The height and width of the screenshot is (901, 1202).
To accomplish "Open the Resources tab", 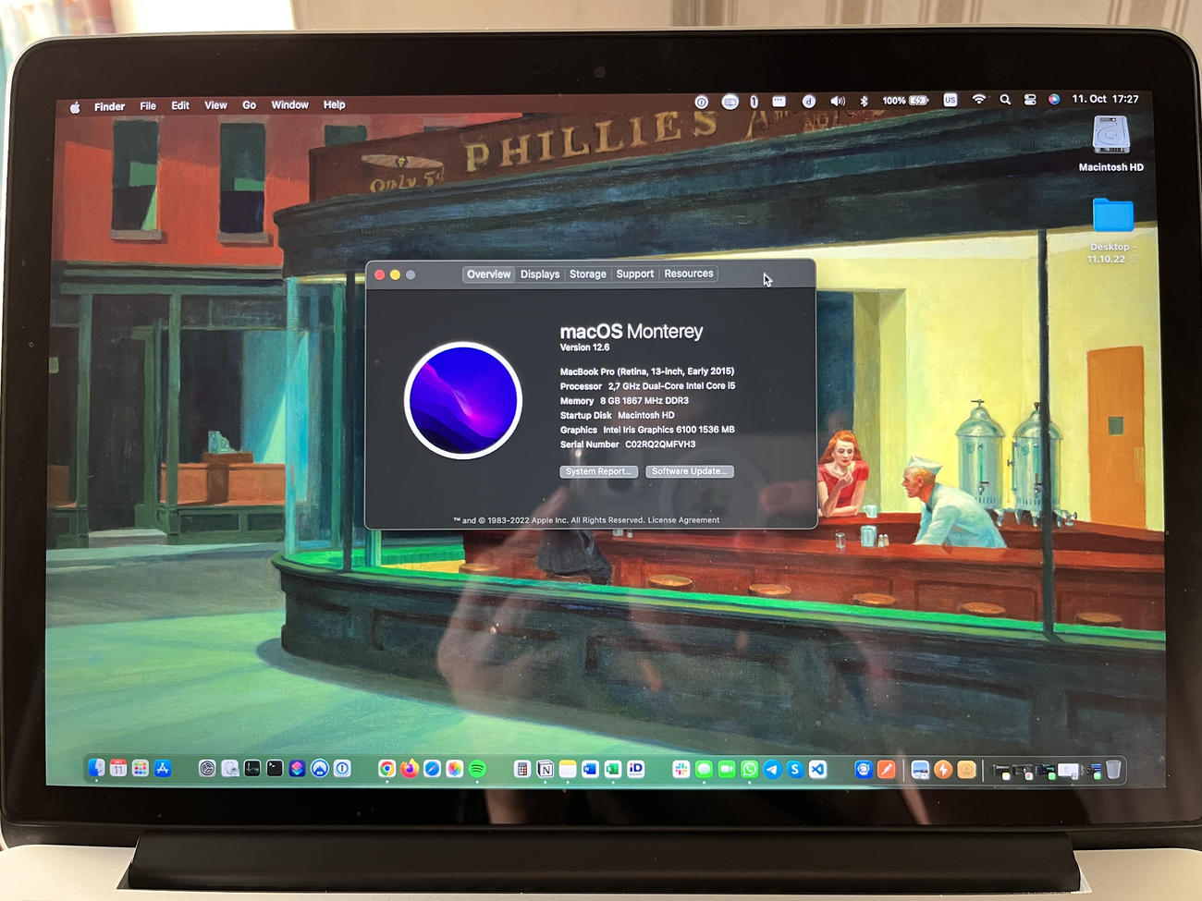I will [689, 274].
